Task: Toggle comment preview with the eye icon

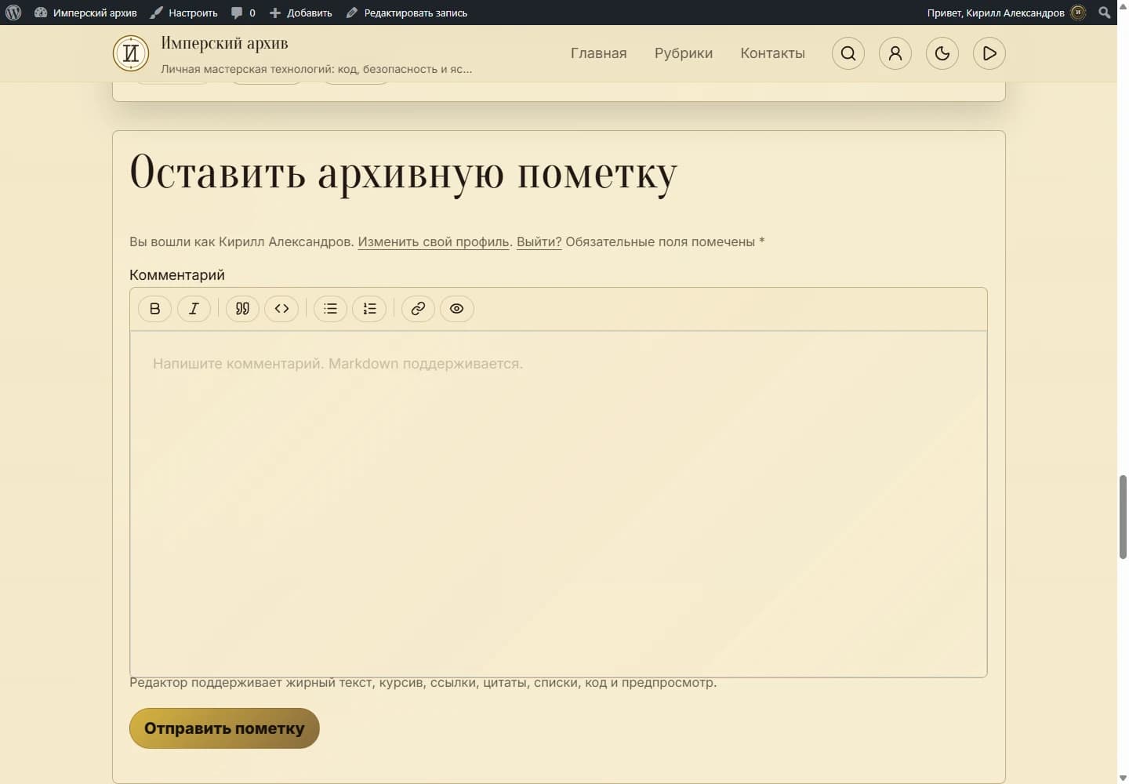Action: click(x=457, y=309)
